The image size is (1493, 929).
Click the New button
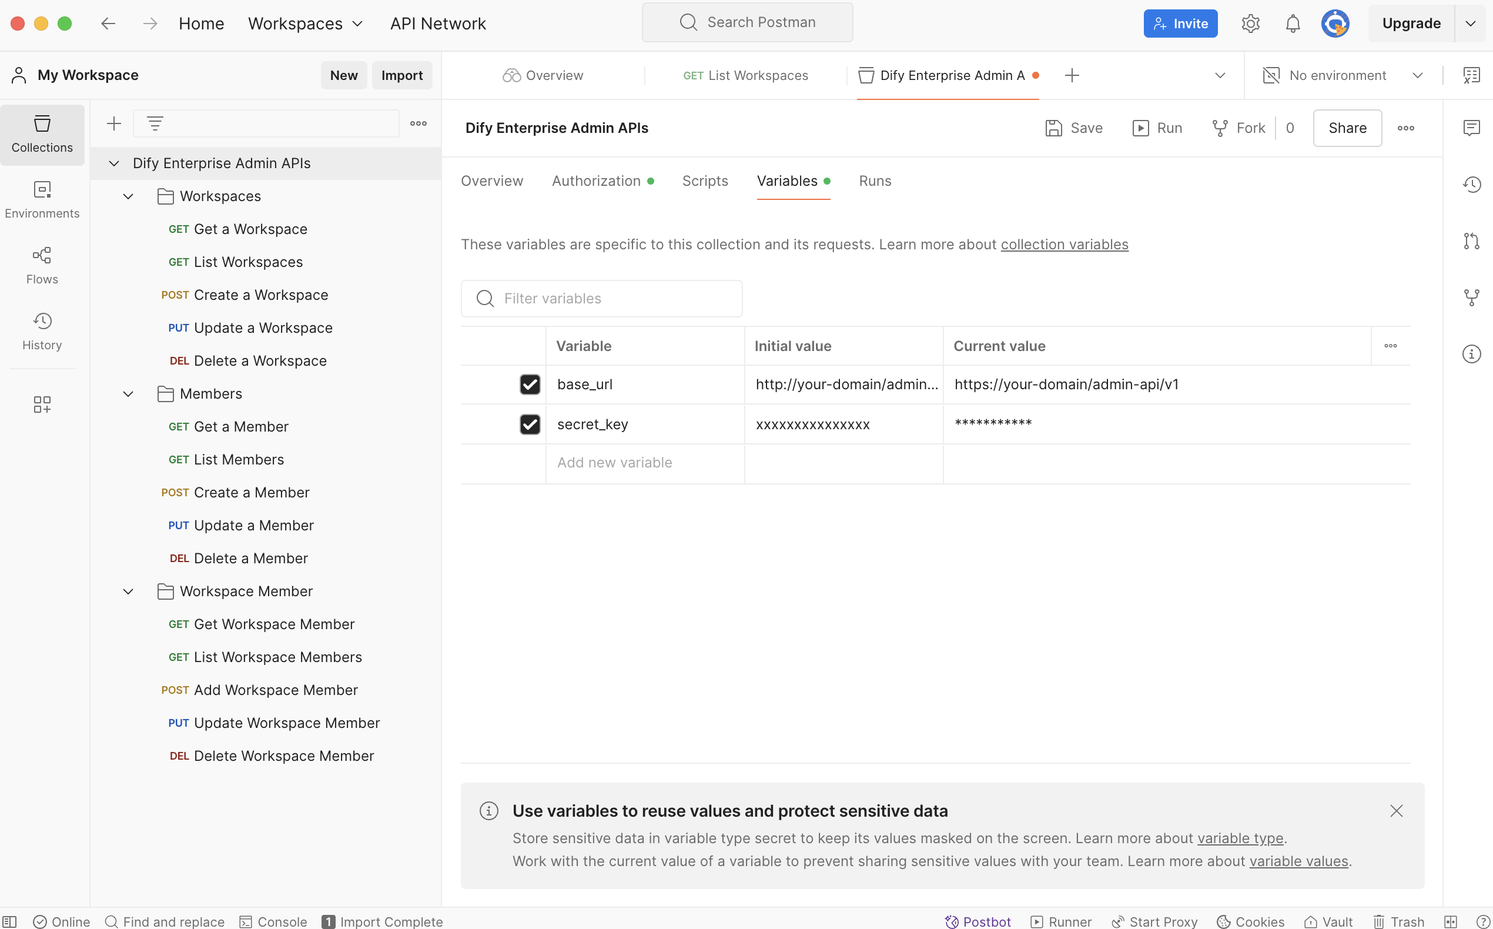pos(343,75)
